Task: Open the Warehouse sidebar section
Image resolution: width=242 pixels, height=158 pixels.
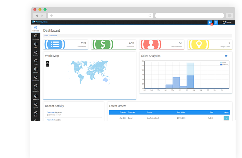Action: [36, 37]
